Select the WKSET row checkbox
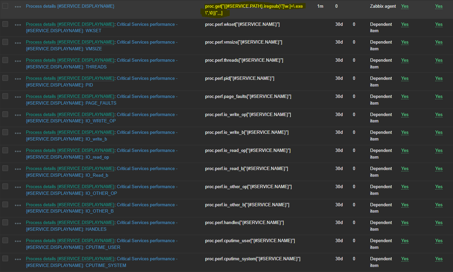This screenshot has width=453, height=272. click(5, 24)
